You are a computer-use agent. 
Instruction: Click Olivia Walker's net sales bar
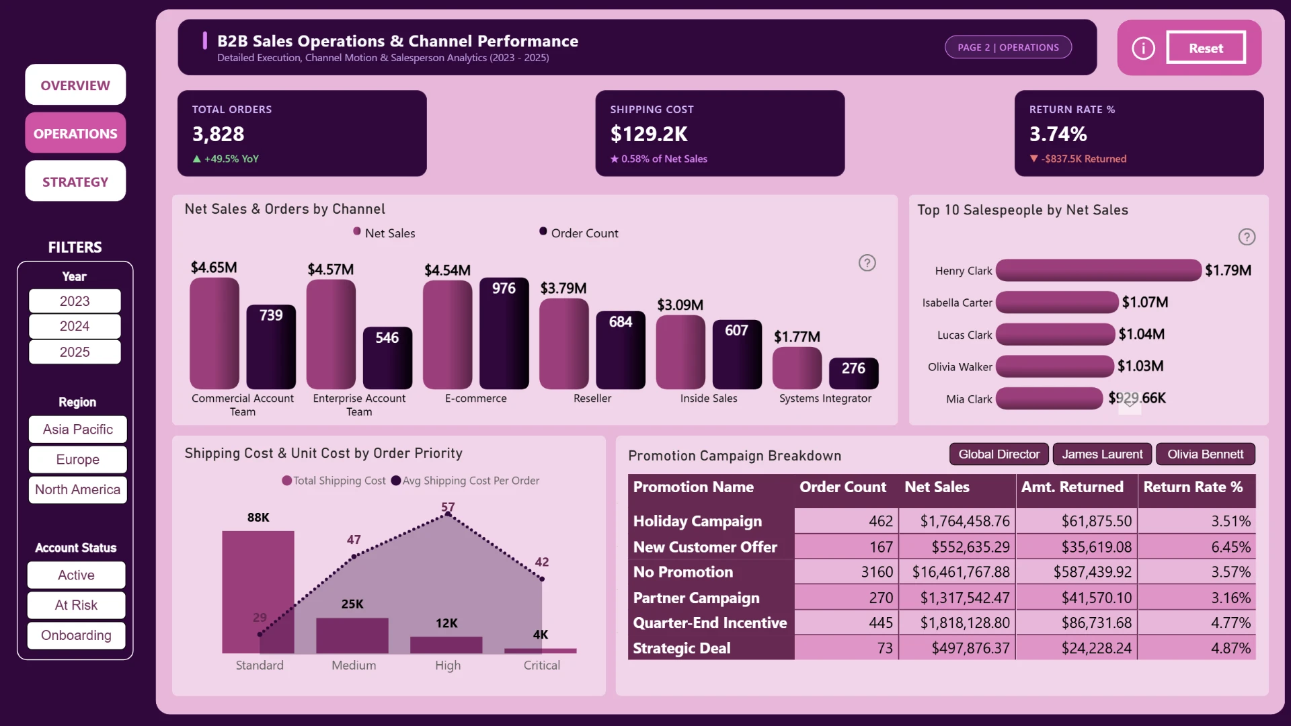pos(1054,366)
